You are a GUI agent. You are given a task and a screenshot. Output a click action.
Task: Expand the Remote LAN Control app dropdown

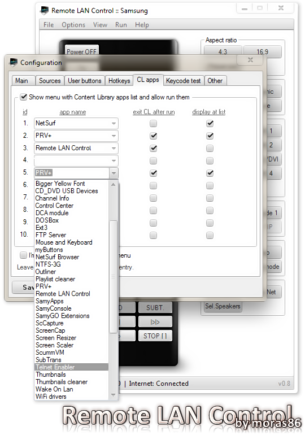[114, 148]
